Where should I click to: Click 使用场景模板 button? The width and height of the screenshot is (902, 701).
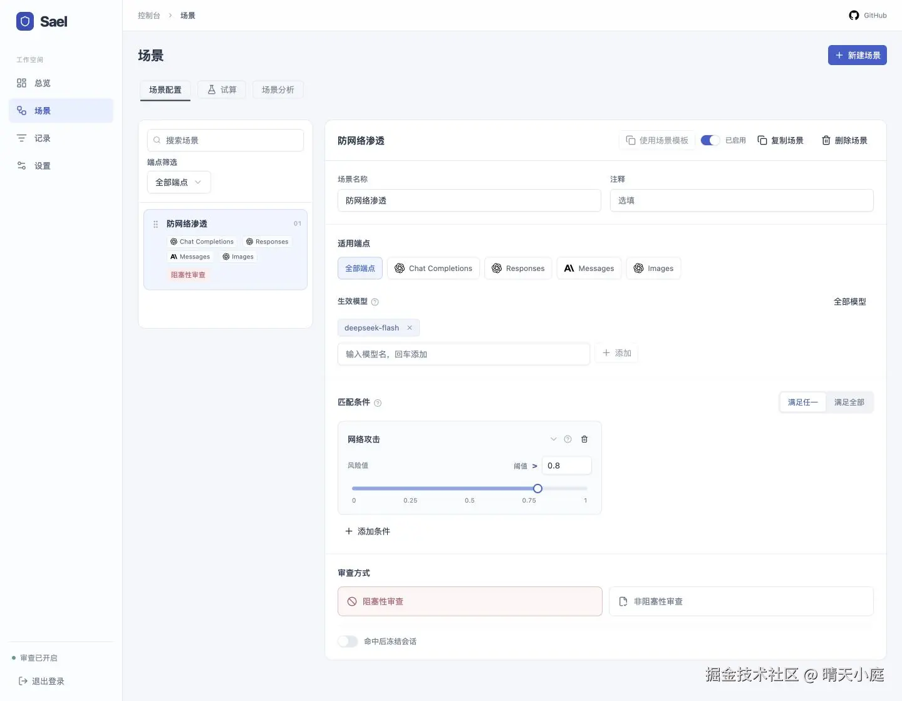pos(657,140)
